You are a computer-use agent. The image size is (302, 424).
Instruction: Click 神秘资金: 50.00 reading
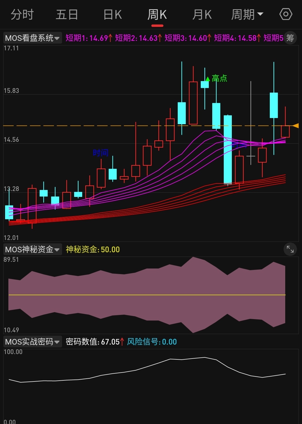(93, 249)
